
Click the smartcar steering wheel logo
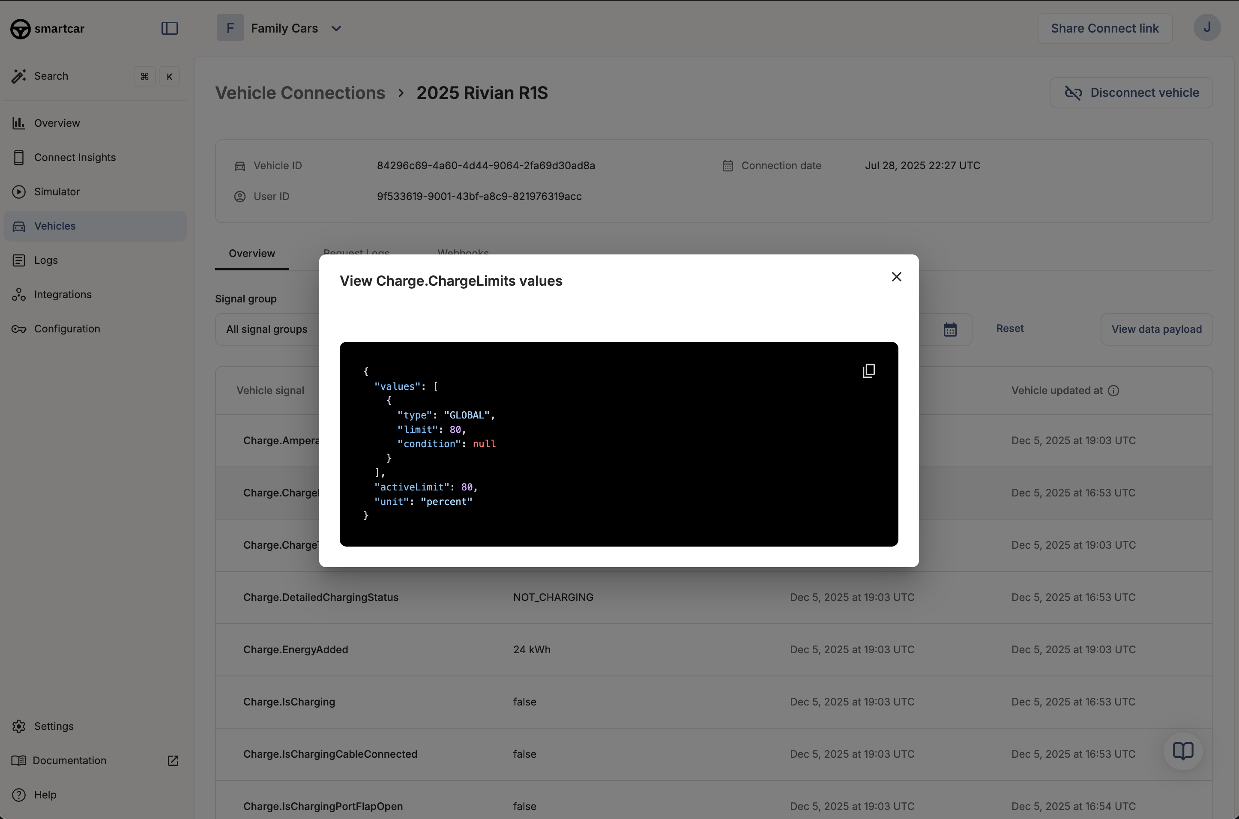[x=21, y=29]
